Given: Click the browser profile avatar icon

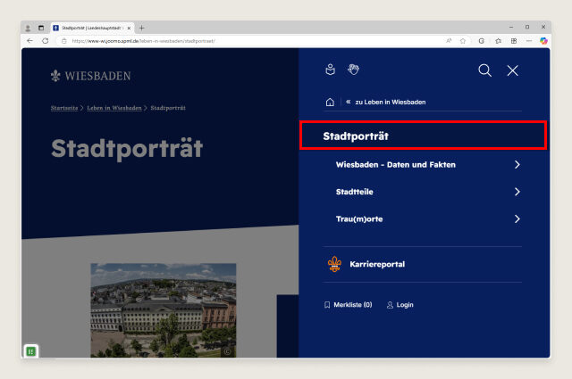Looking at the screenshot, I should [28, 28].
